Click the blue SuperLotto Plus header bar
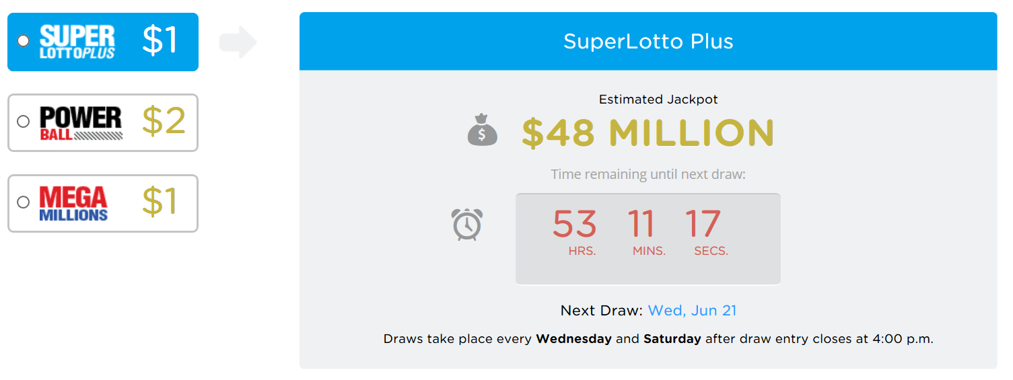The width and height of the screenshot is (1013, 380). click(648, 42)
